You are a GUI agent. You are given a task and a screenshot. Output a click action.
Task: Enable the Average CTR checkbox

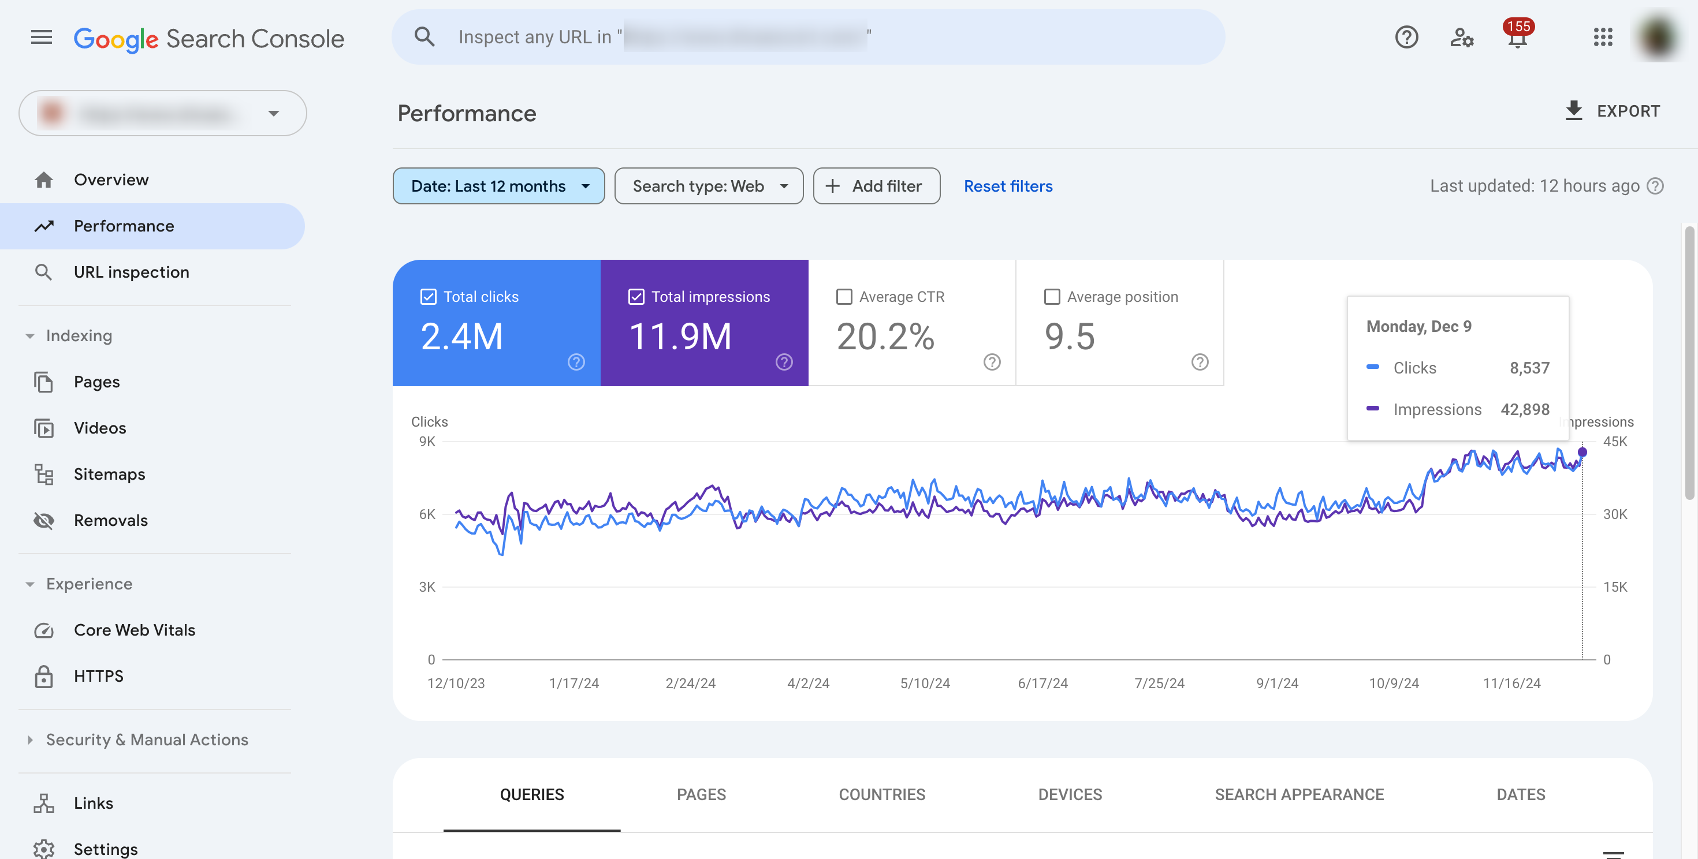click(x=844, y=296)
